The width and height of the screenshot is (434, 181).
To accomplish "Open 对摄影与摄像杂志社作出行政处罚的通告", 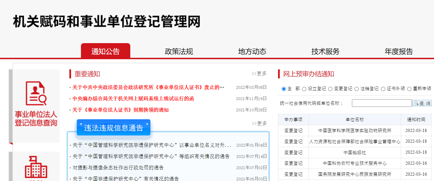I will pyautogui.click(x=118, y=168).
